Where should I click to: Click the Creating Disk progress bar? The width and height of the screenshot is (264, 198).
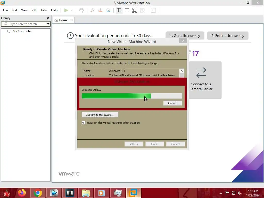pyautogui.click(x=132, y=96)
